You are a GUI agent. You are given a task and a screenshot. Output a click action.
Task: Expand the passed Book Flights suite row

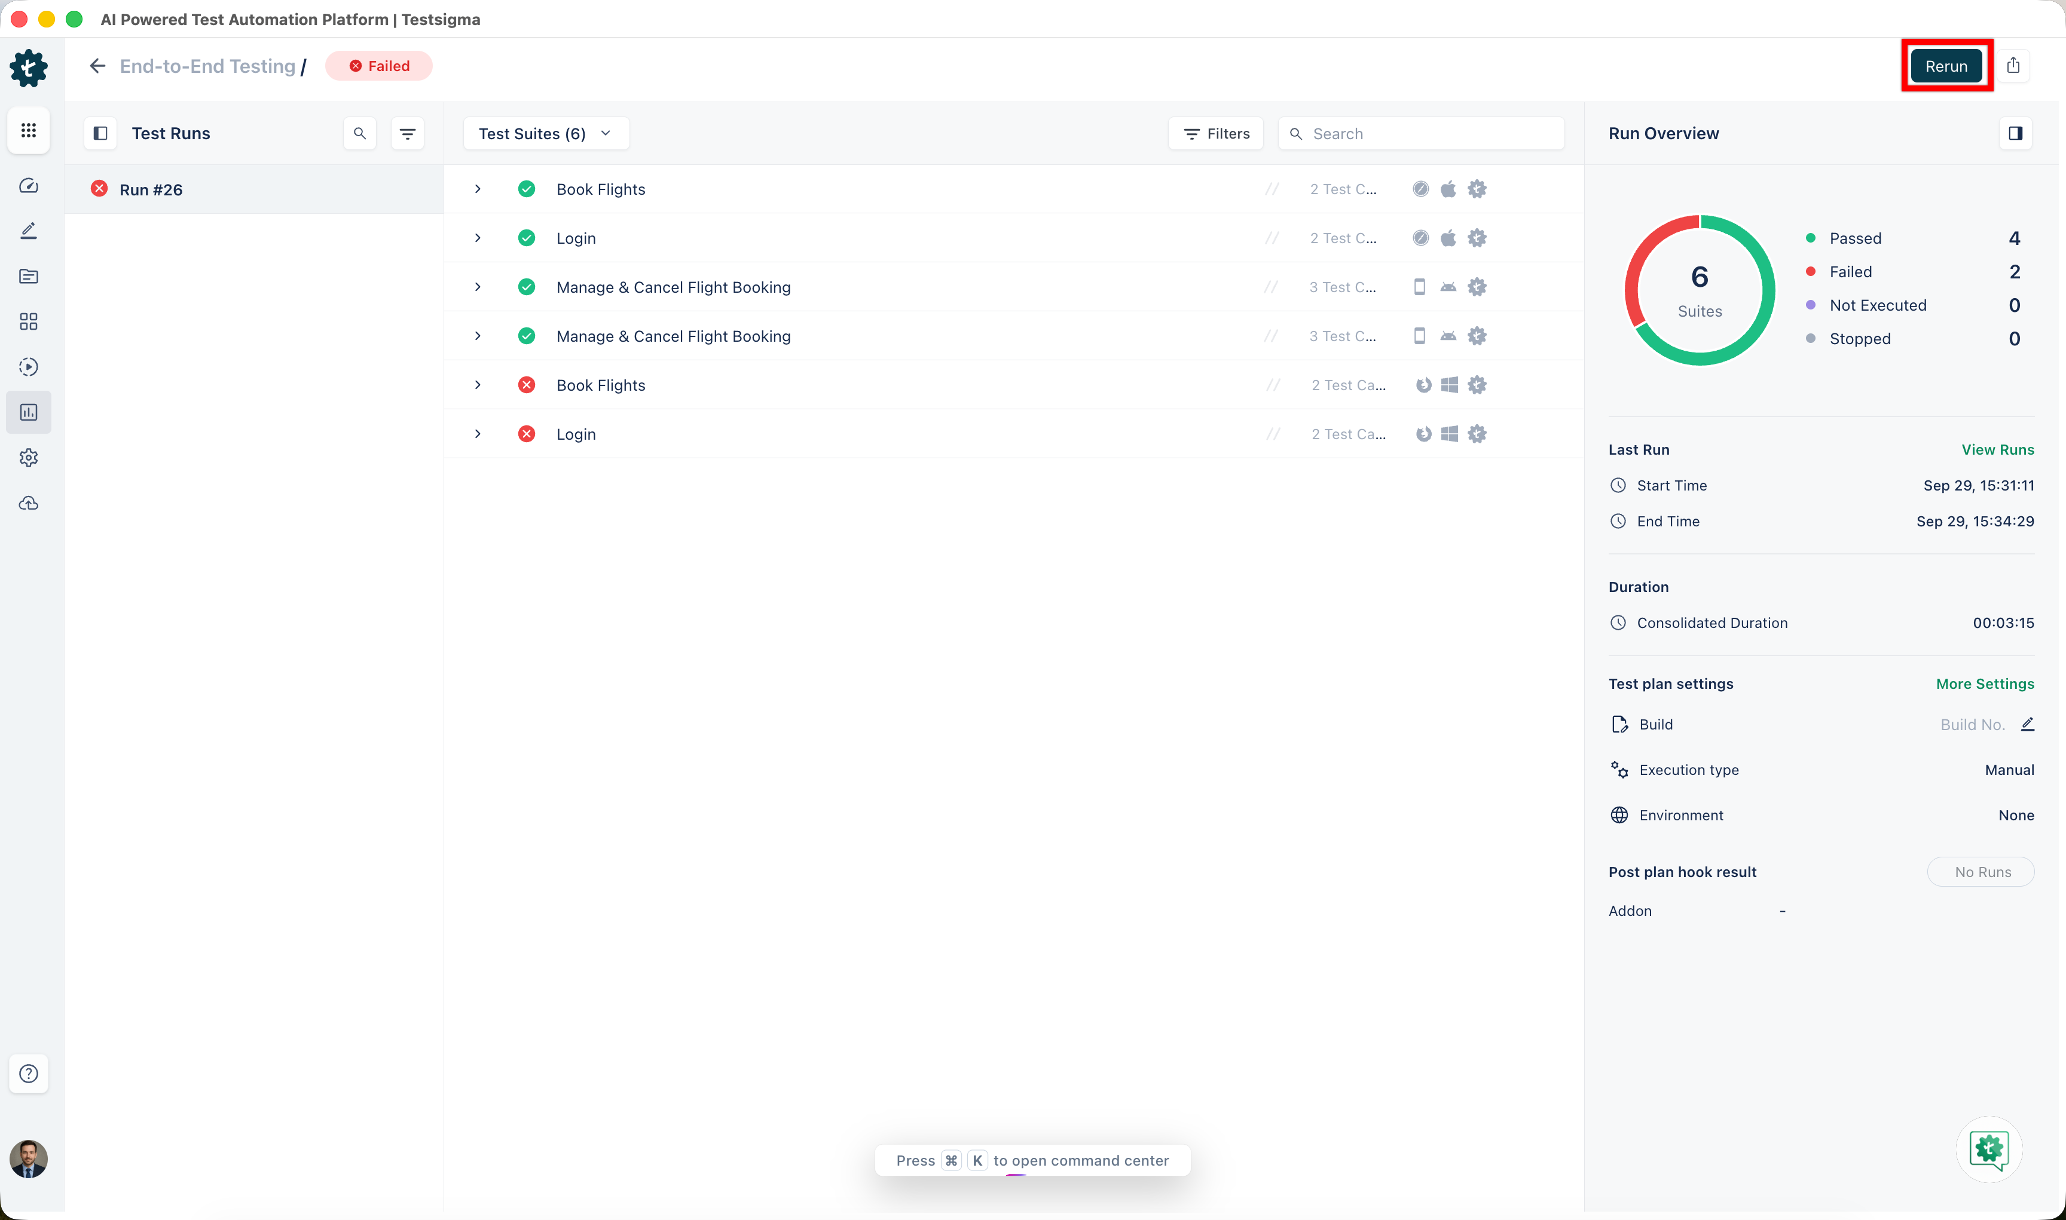tap(478, 189)
